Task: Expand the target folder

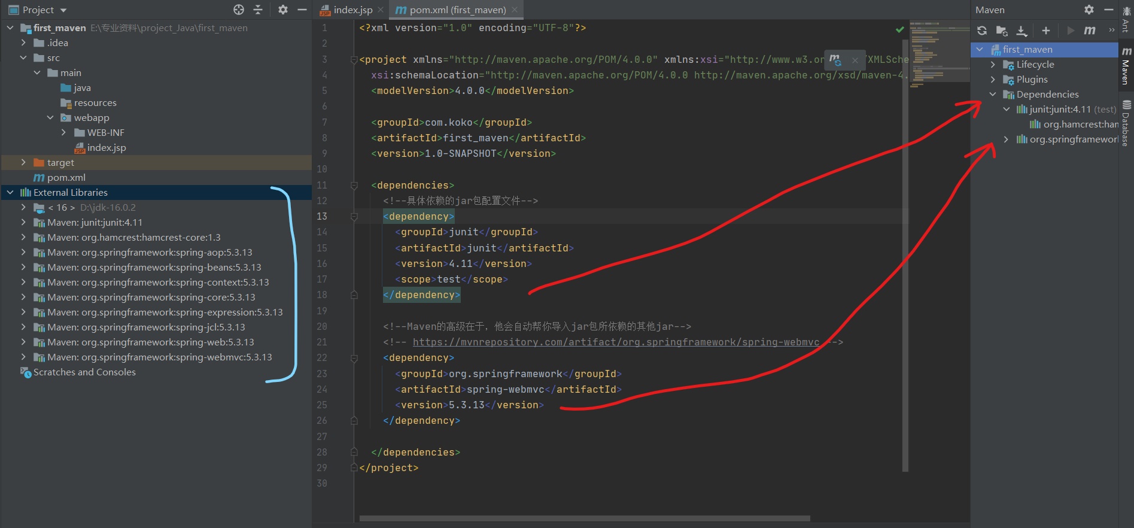Action: pyautogui.click(x=23, y=162)
